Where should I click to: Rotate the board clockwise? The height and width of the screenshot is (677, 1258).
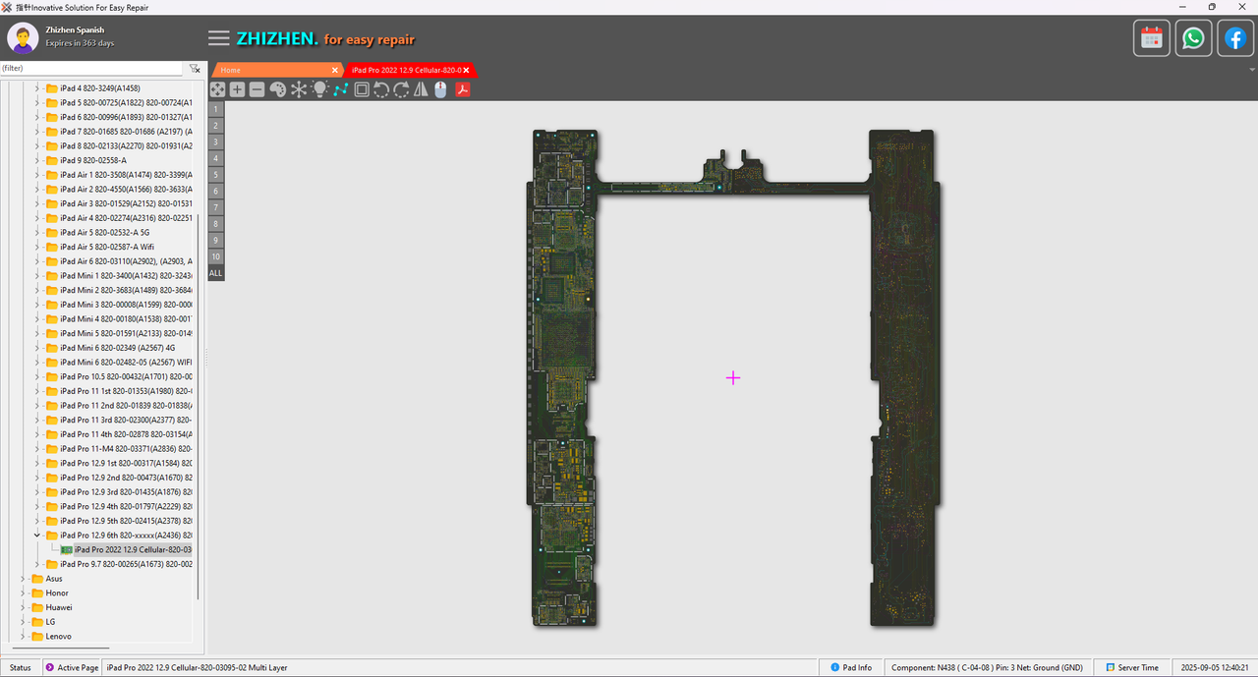click(401, 89)
